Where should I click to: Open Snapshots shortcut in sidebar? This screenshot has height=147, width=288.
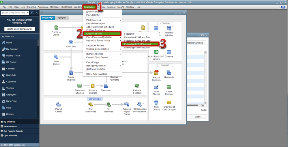pos(11,75)
